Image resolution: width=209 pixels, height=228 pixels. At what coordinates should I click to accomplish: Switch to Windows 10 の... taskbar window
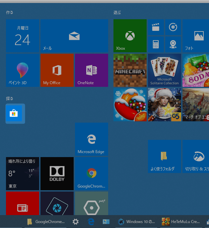tap(136, 222)
